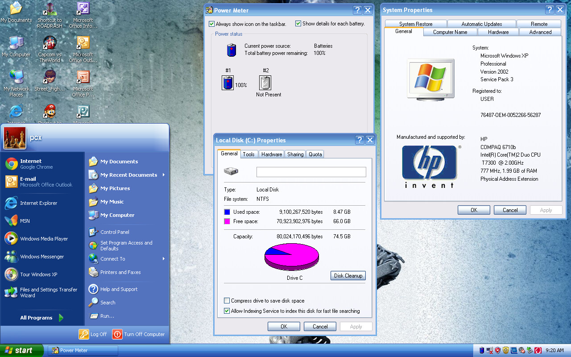Click the drive label input field
Viewport: 571px width, 357px height.
coord(311,172)
